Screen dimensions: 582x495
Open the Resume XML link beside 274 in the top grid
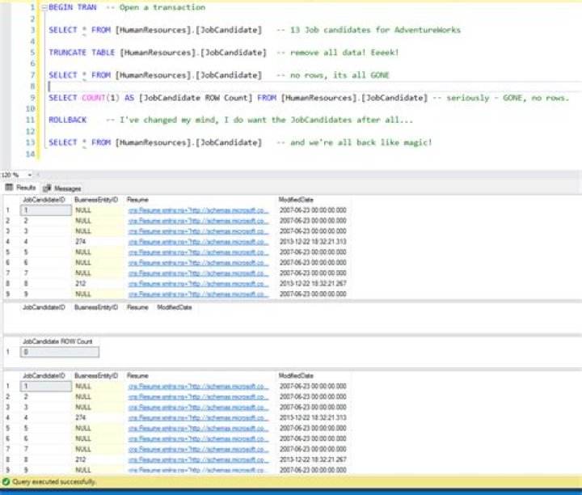(198, 242)
